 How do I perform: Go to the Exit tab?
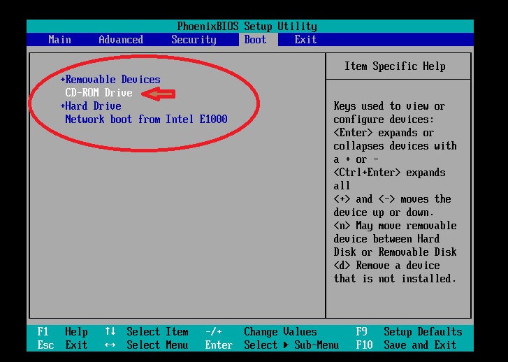305,40
